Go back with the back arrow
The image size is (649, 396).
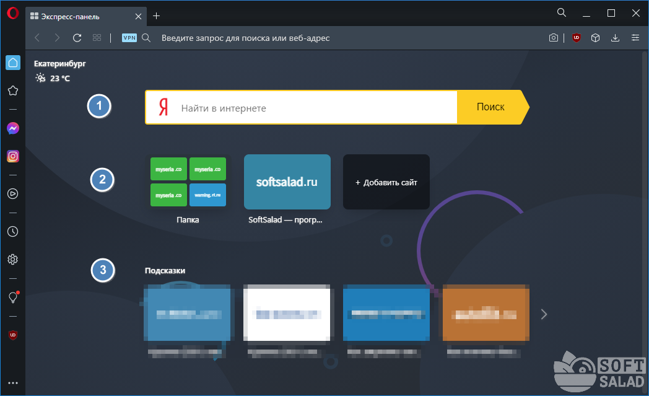click(x=37, y=38)
